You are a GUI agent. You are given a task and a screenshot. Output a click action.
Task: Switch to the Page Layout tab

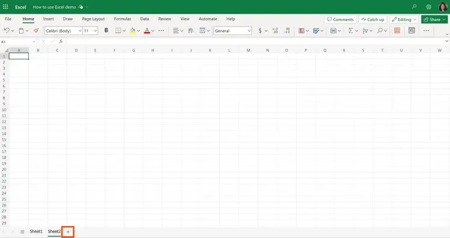point(93,19)
